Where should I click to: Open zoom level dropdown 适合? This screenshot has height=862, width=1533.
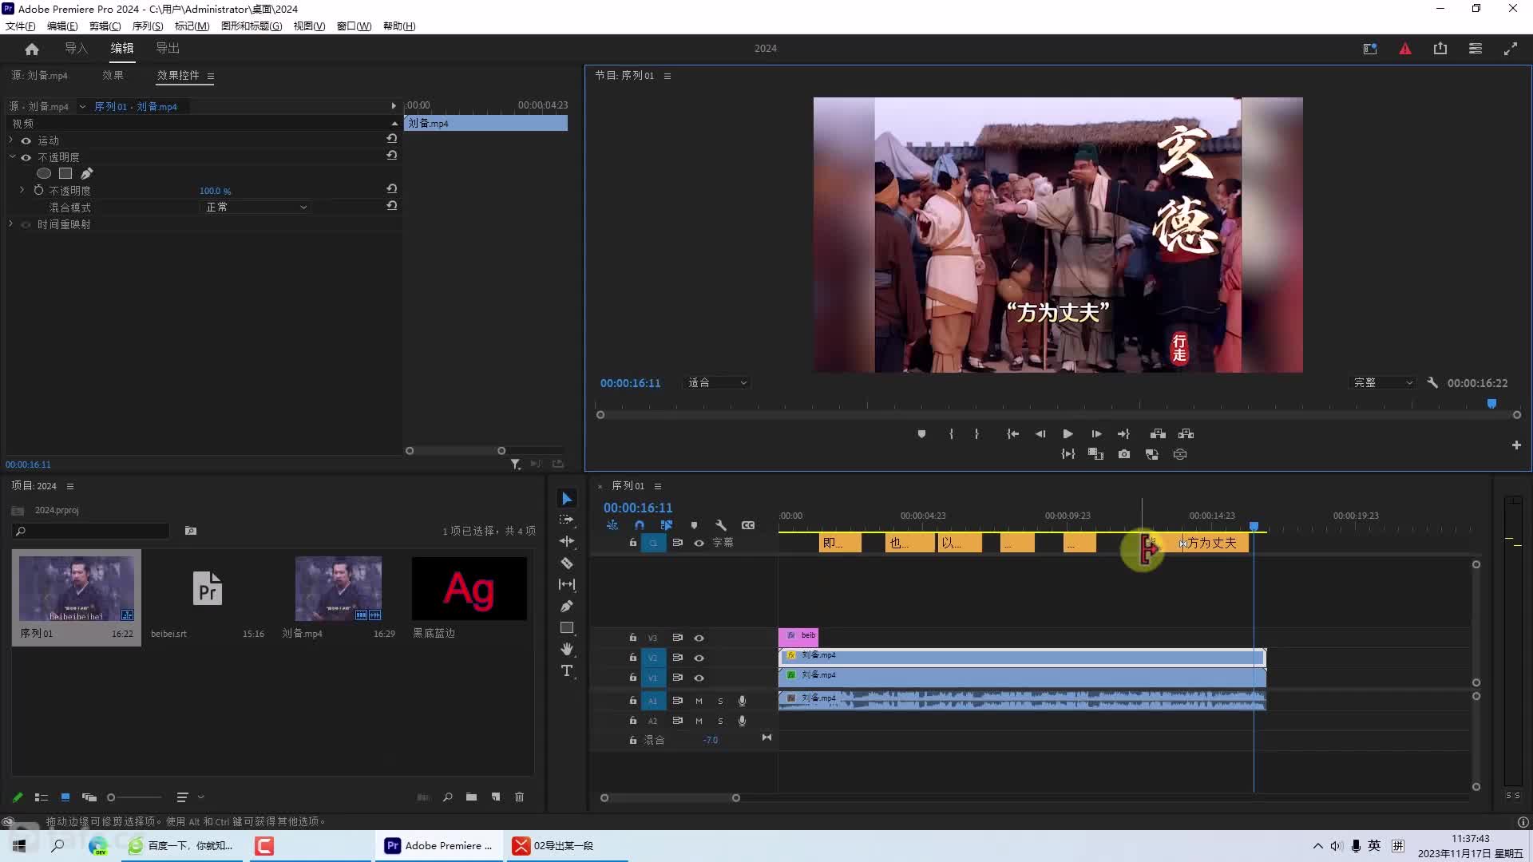pos(716,383)
